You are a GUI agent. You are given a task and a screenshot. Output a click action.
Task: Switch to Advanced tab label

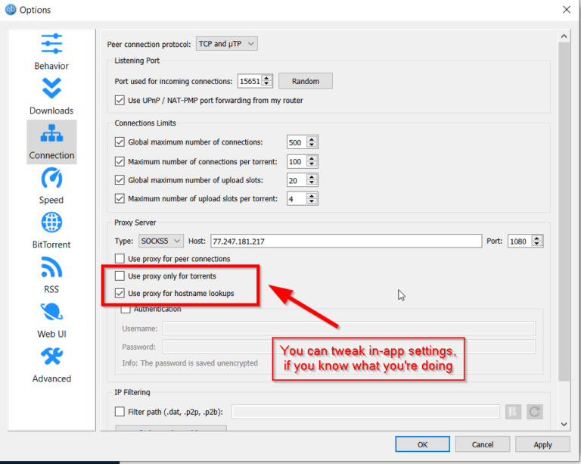(51, 378)
